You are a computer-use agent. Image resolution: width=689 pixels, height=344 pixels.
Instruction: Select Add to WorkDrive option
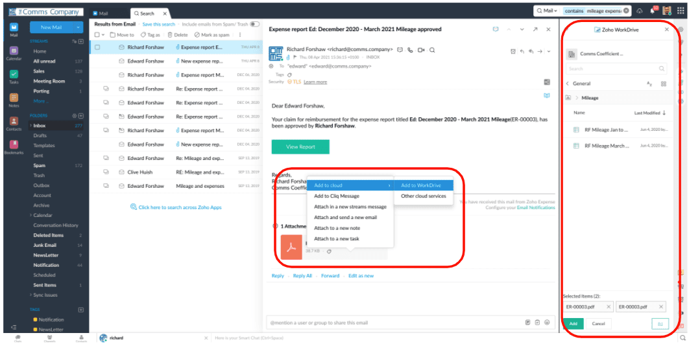click(424, 185)
